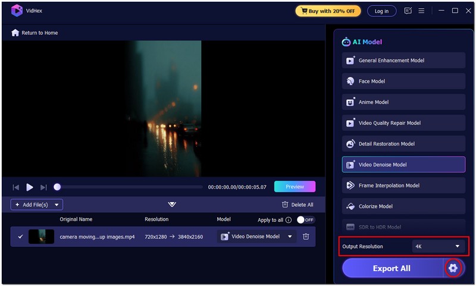476x286 pixels.
Task: Click the Apply to all info icon
Action: 289,220
